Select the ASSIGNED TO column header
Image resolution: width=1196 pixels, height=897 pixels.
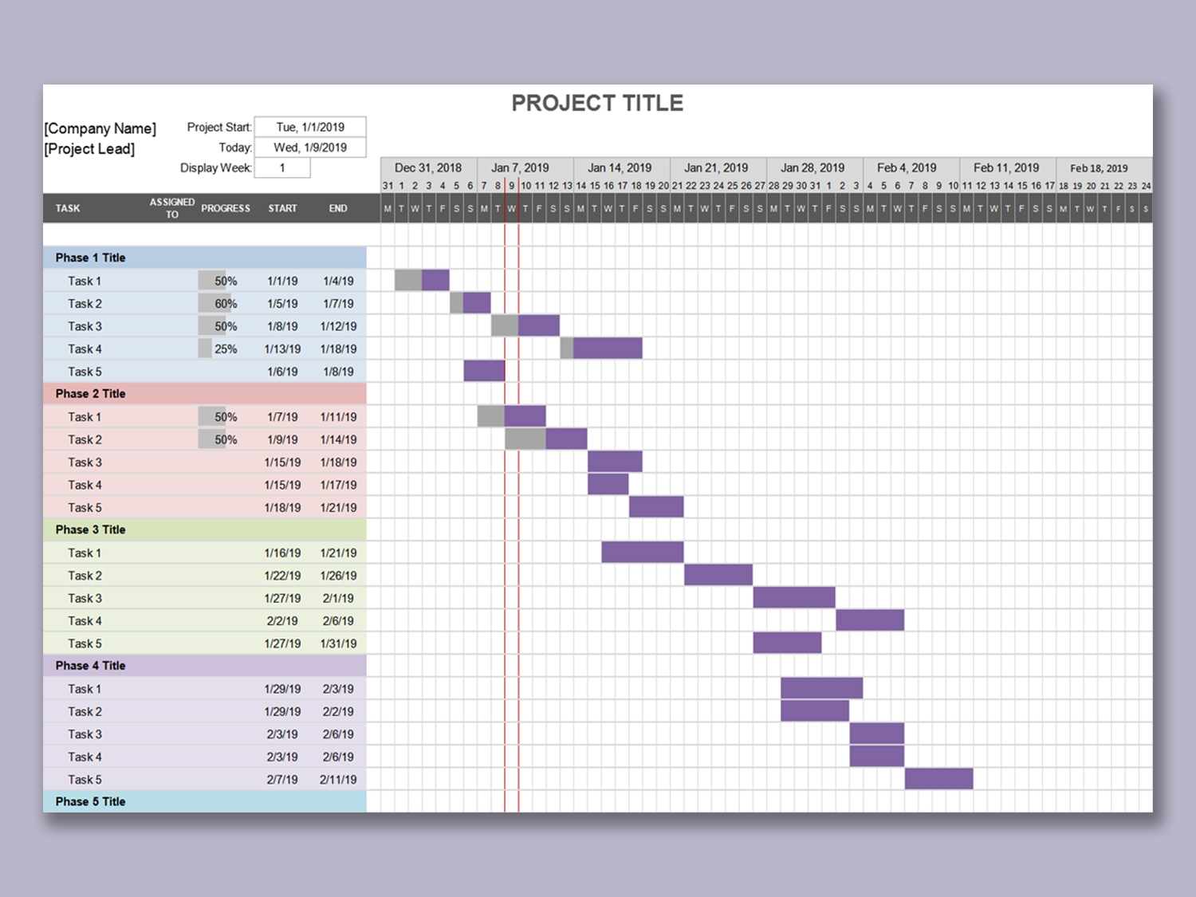[x=171, y=208]
